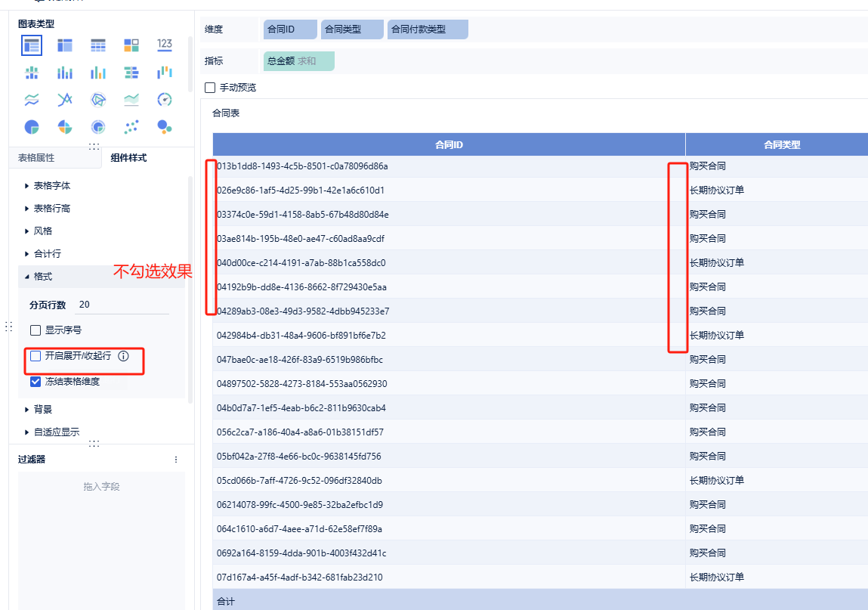The height and width of the screenshot is (610, 868).
Task: Click the 合同表 chart title
Action: coord(226,113)
